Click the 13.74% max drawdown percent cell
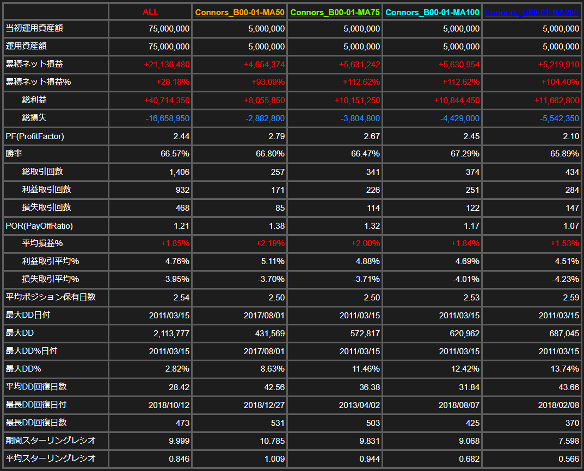This screenshot has width=584, height=471. [564, 369]
